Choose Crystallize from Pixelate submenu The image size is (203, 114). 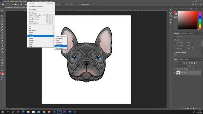[61, 38]
